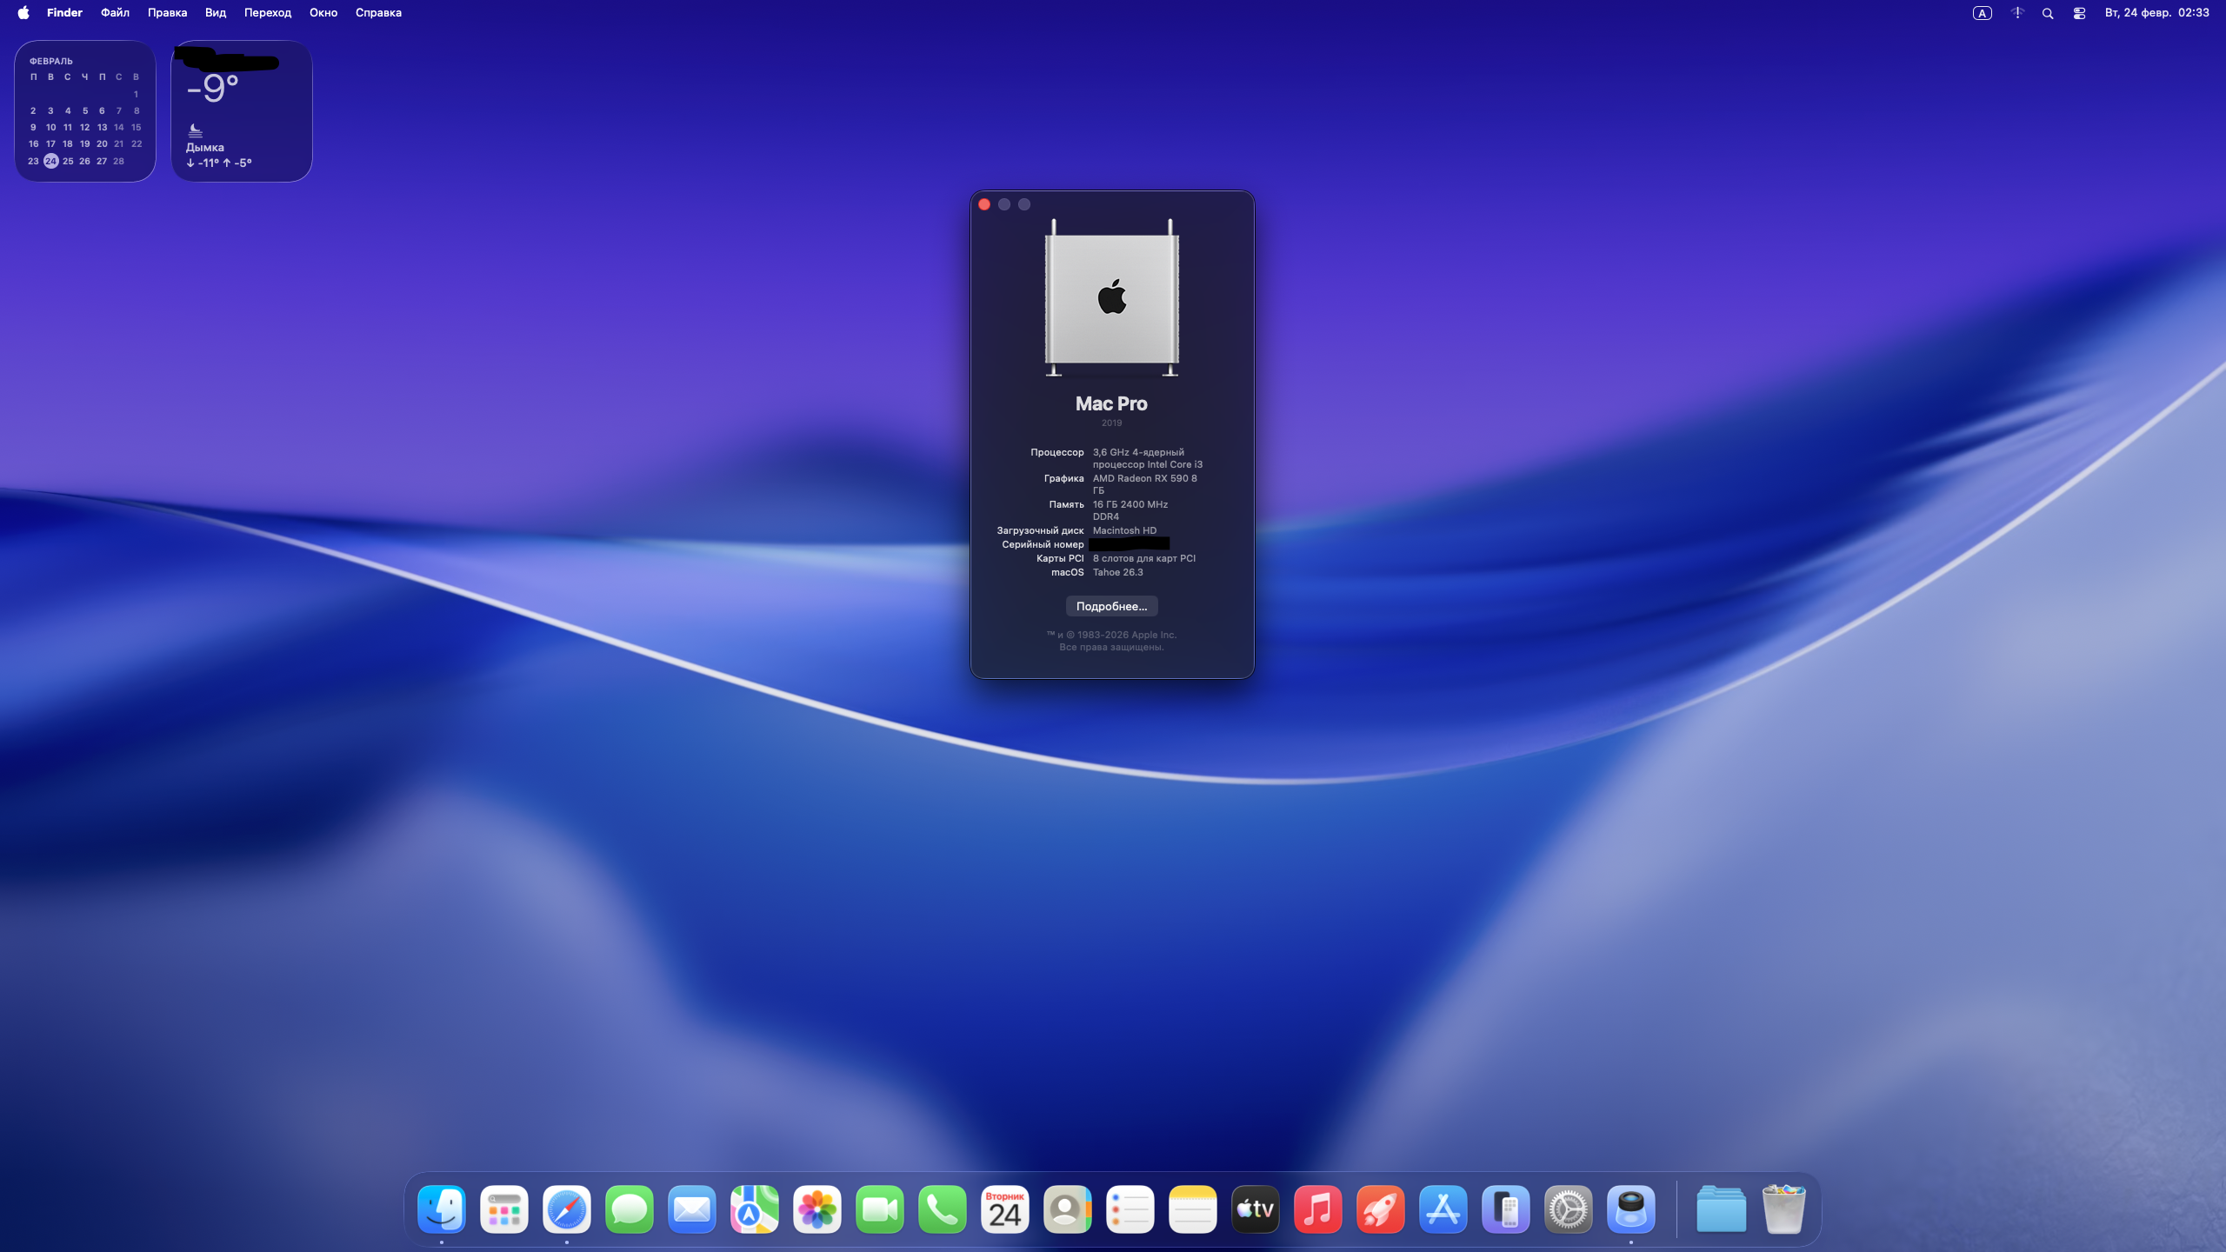Click the Подробнее... button
This screenshot has width=2226, height=1252.
point(1111,606)
